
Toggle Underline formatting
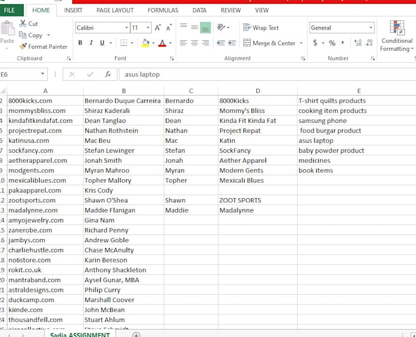102,43
